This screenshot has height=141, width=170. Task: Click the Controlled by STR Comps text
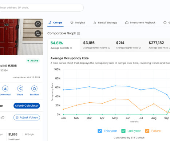point(129,138)
